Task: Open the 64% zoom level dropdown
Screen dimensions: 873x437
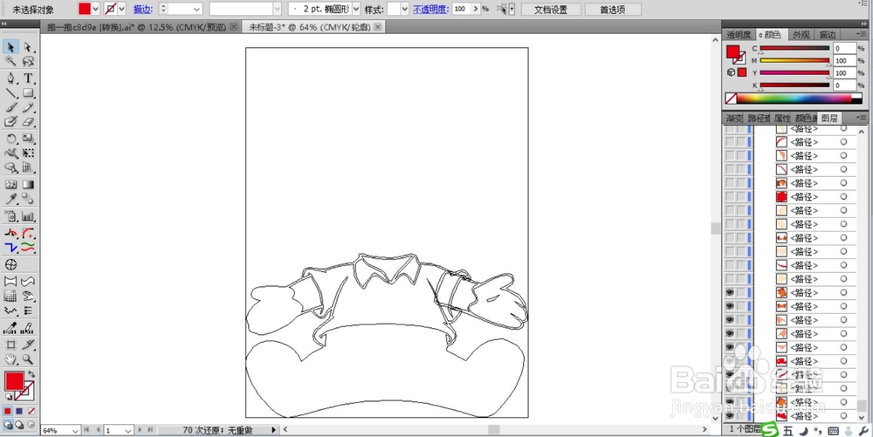Action: (75, 430)
